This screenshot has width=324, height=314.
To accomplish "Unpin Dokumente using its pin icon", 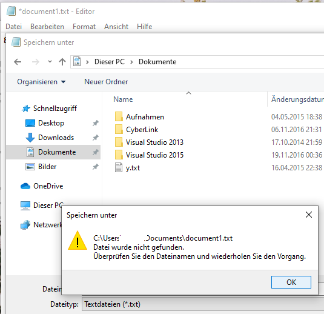I will [95, 152].
